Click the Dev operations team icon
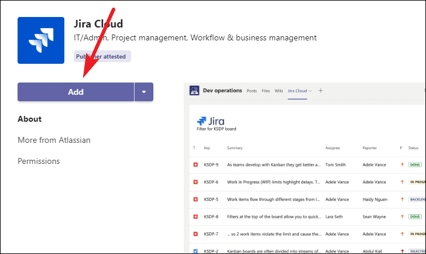Screen dimensions: 426x254 [194, 91]
